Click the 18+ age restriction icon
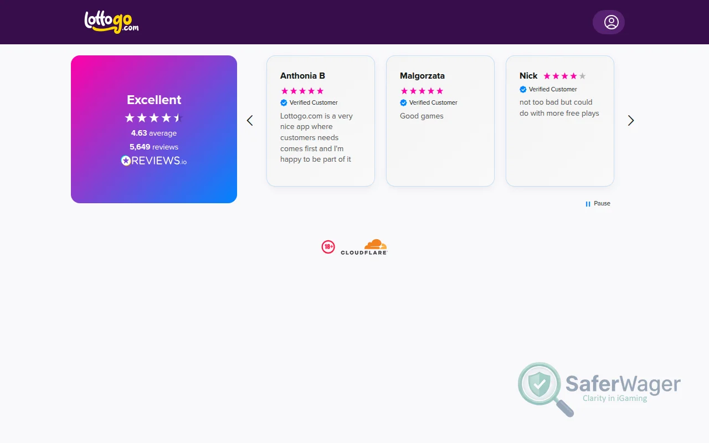 (x=329, y=246)
